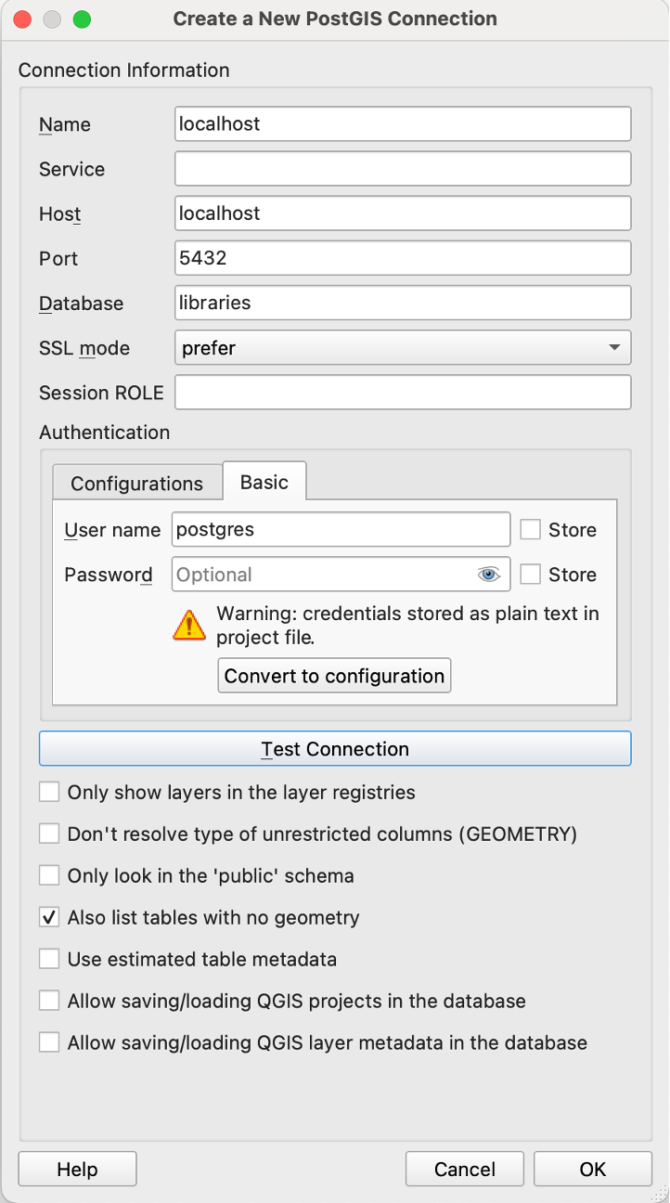
Task: Click the green zoom window button
Action: tap(82, 19)
